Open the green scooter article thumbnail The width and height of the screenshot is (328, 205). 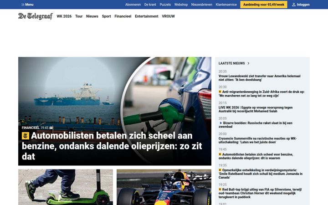click(x=66, y=187)
